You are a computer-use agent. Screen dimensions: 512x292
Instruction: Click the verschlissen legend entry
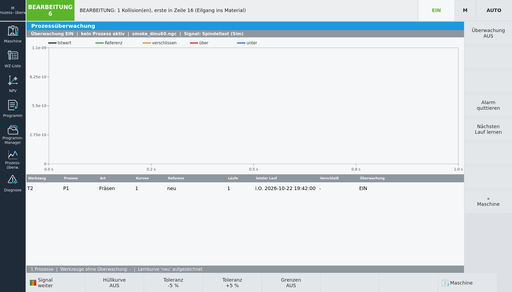coord(160,43)
